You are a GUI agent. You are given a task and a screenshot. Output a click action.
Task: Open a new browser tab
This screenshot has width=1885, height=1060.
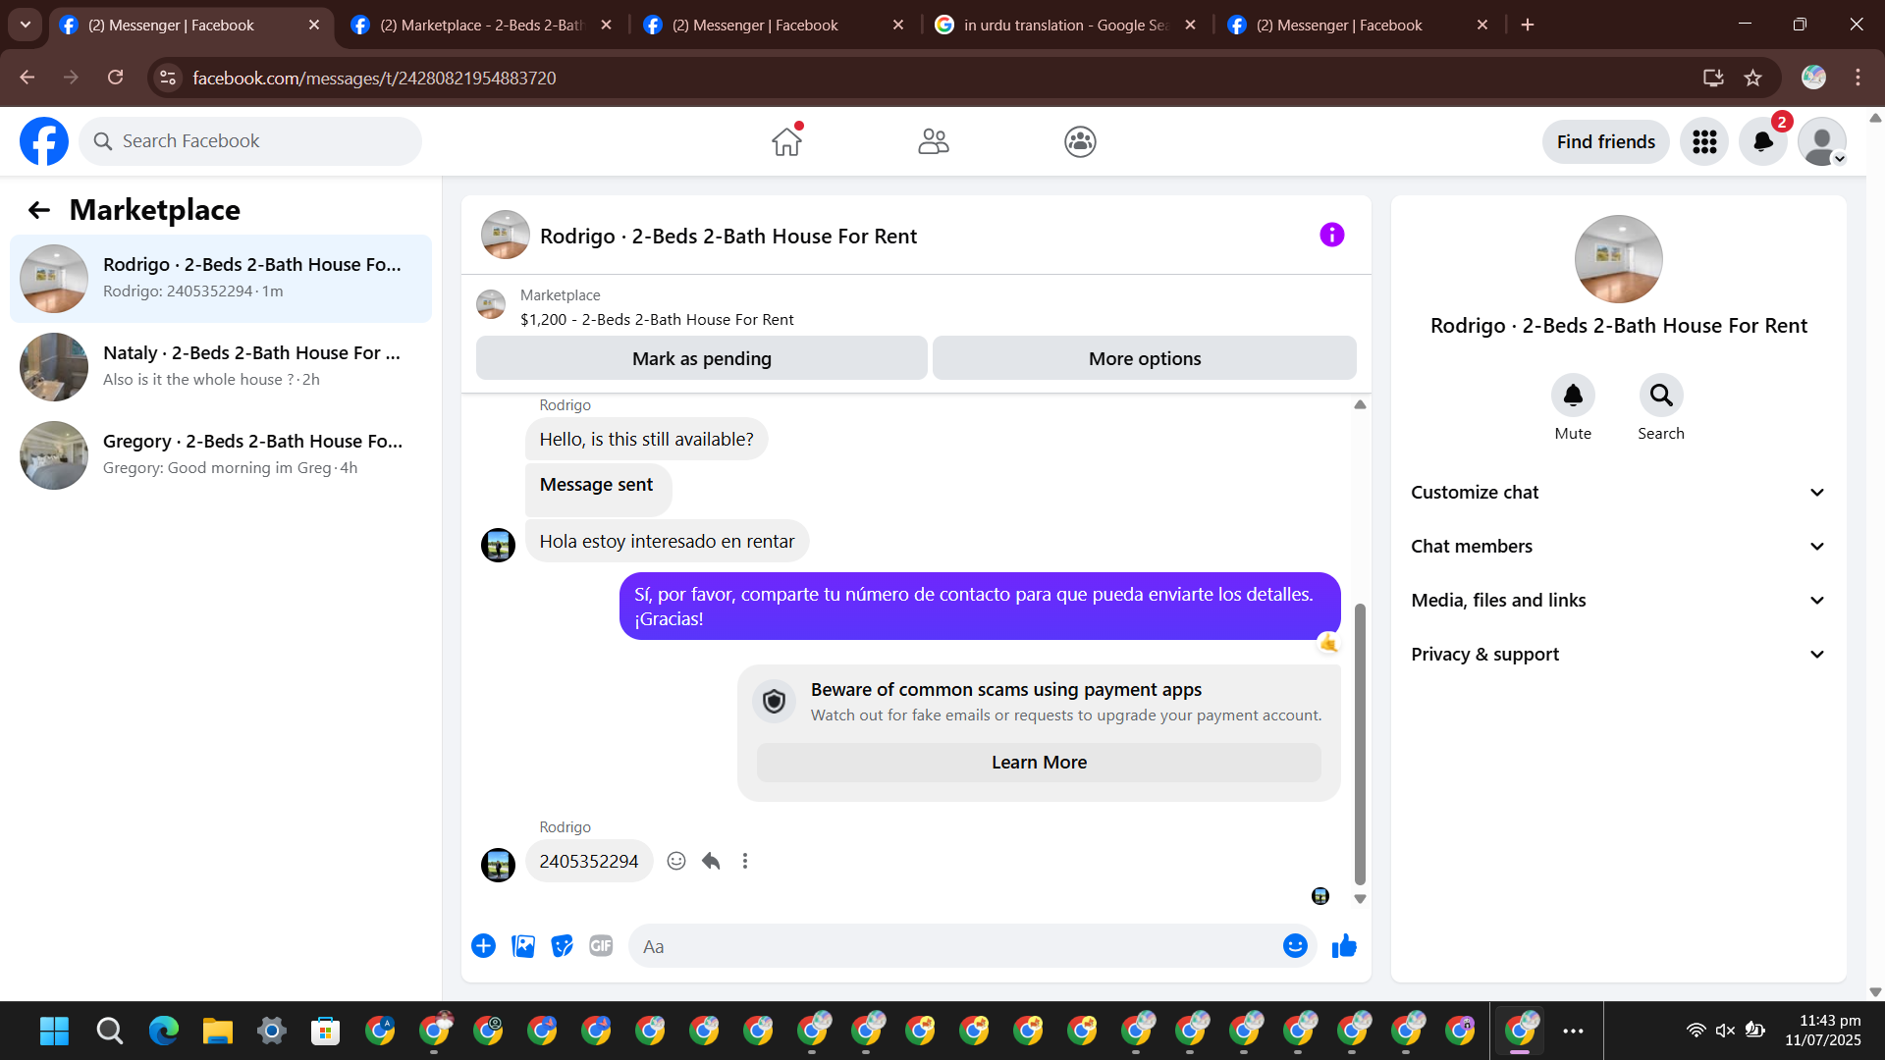tap(1528, 26)
